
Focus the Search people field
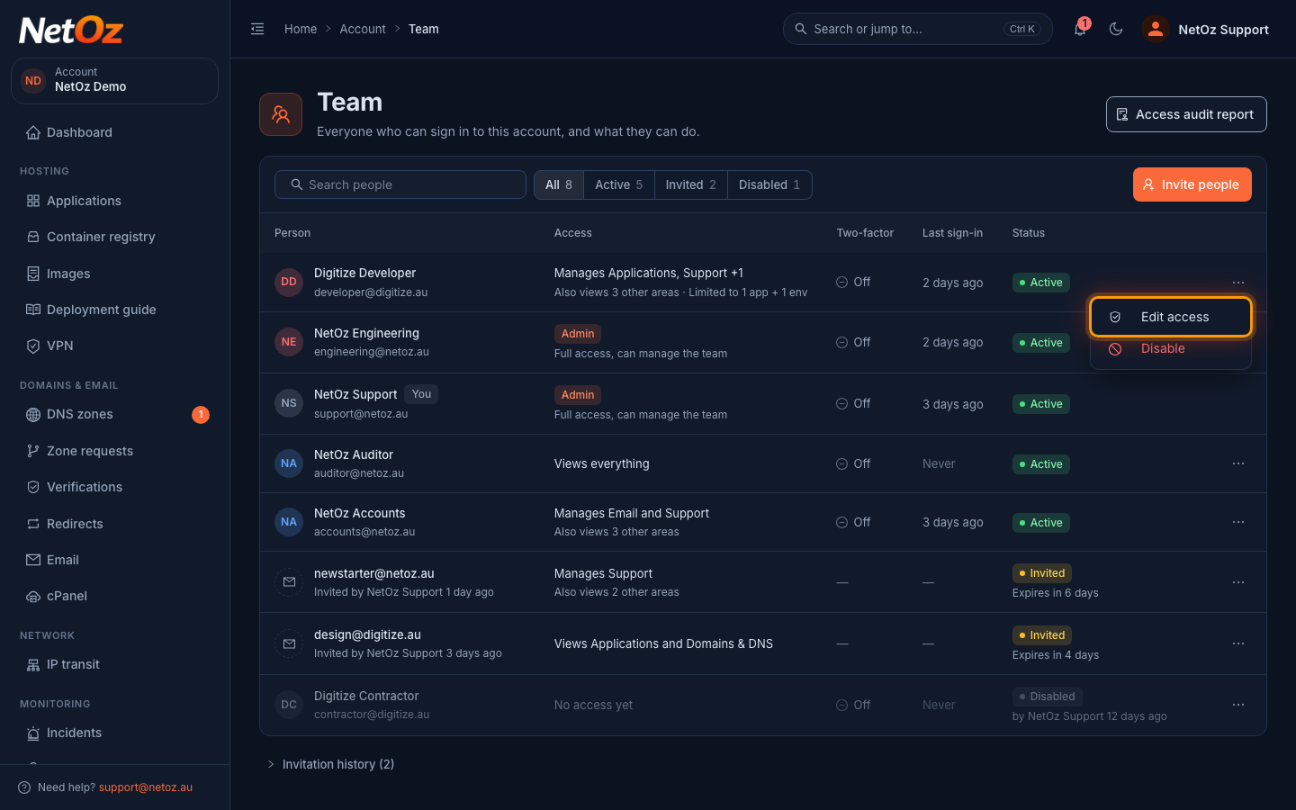[400, 184]
